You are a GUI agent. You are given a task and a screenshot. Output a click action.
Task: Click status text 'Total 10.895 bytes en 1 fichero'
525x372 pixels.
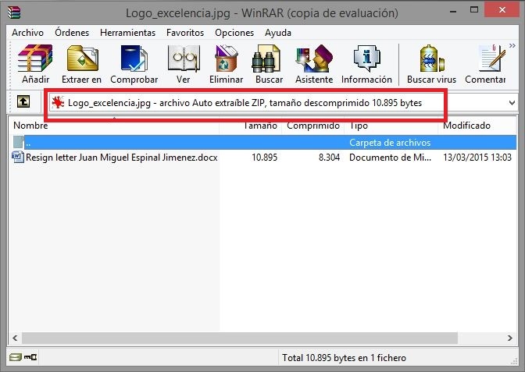[x=345, y=358]
